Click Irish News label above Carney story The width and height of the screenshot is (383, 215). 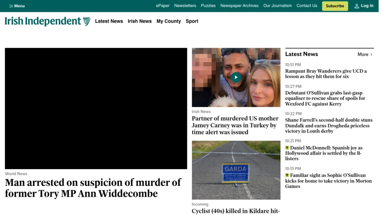pos(201,111)
